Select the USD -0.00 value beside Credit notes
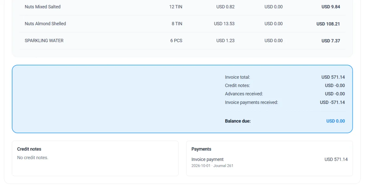365x196 pixels. [335, 86]
